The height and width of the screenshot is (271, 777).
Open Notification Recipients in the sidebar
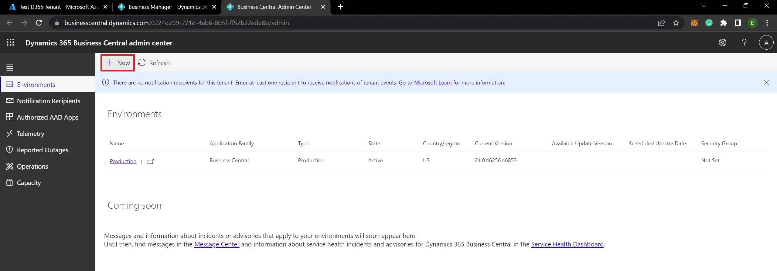pyautogui.click(x=48, y=101)
